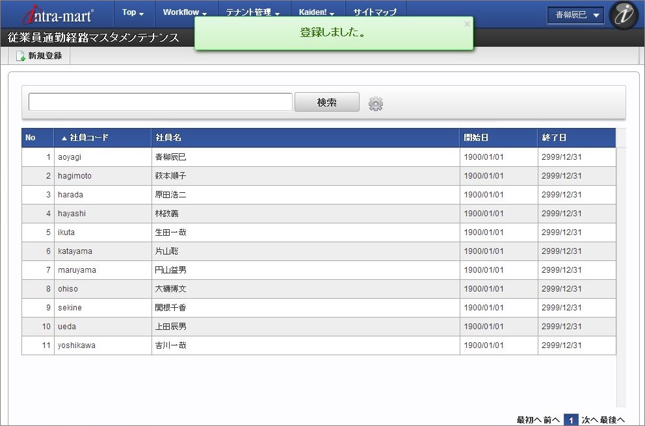Screen dimensions: 645x426
Task: Click row number 10 cell
Action: tap(38, 327)
